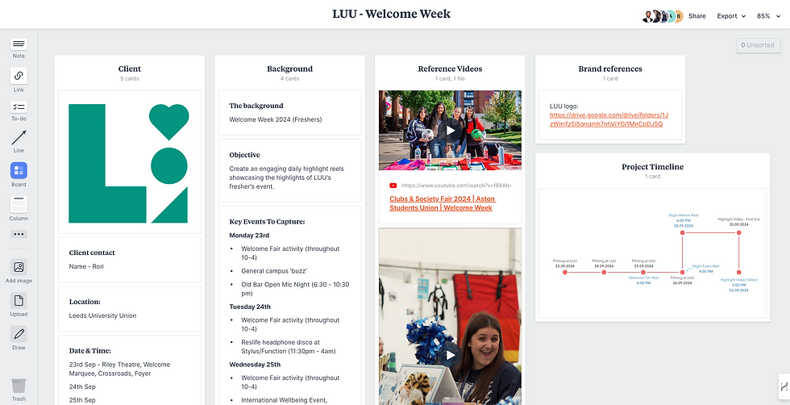The image size is (790, 405).
Task: Click the Key Events To Capture heading
Action: pyautogui.click(x=267, y=221)
